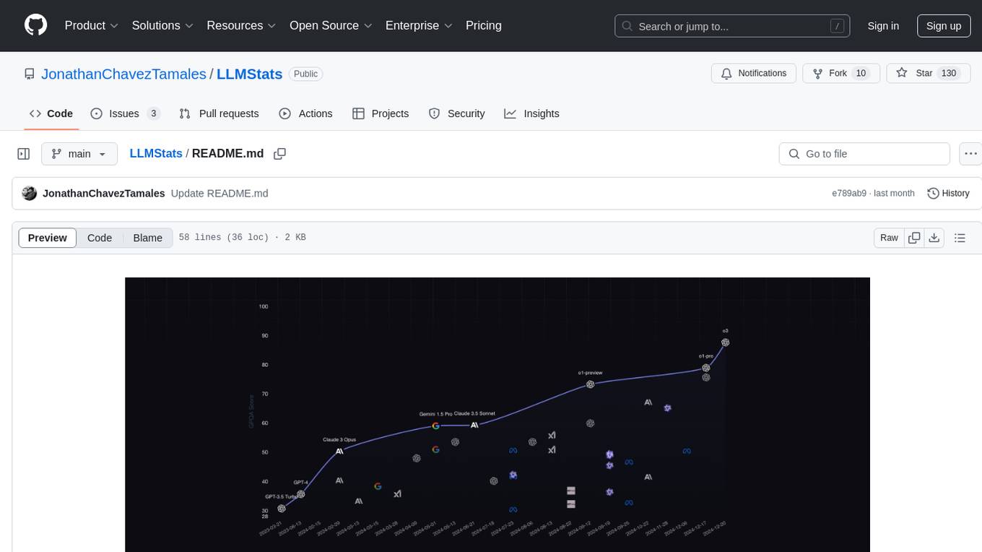Open the document outline
Screen dimensions: 982x552
(x=960, y=238)
